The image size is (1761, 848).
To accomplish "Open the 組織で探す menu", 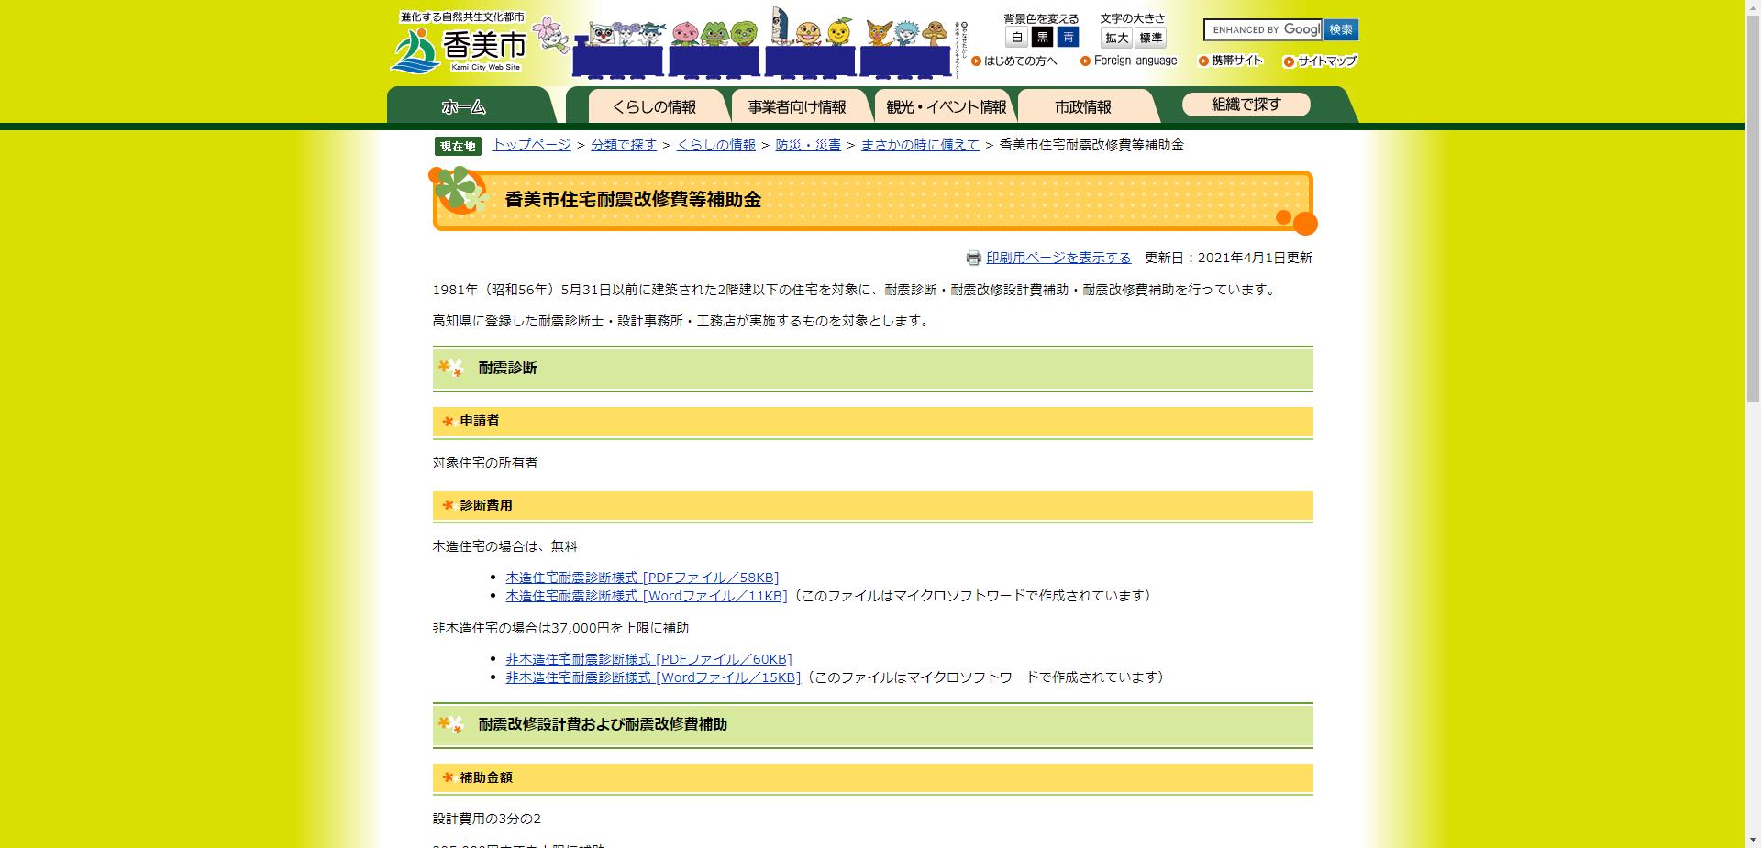I will (x=1247, y=104).
